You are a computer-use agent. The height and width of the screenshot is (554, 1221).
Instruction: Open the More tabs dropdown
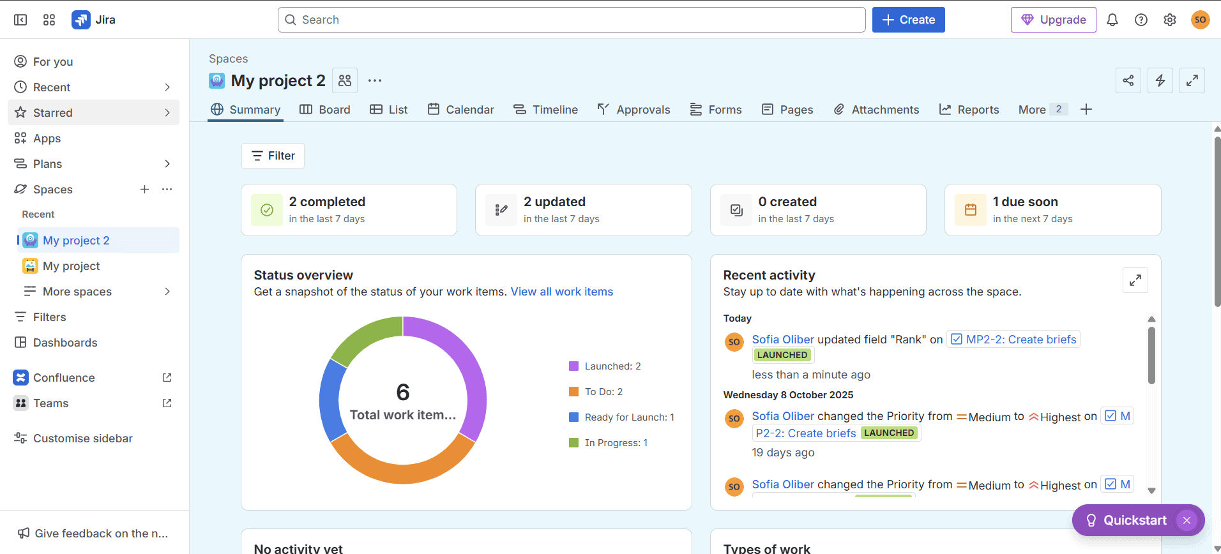pos(1041,110)
